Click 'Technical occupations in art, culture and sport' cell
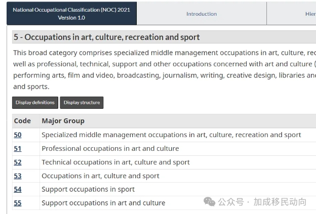 [178, 162]
